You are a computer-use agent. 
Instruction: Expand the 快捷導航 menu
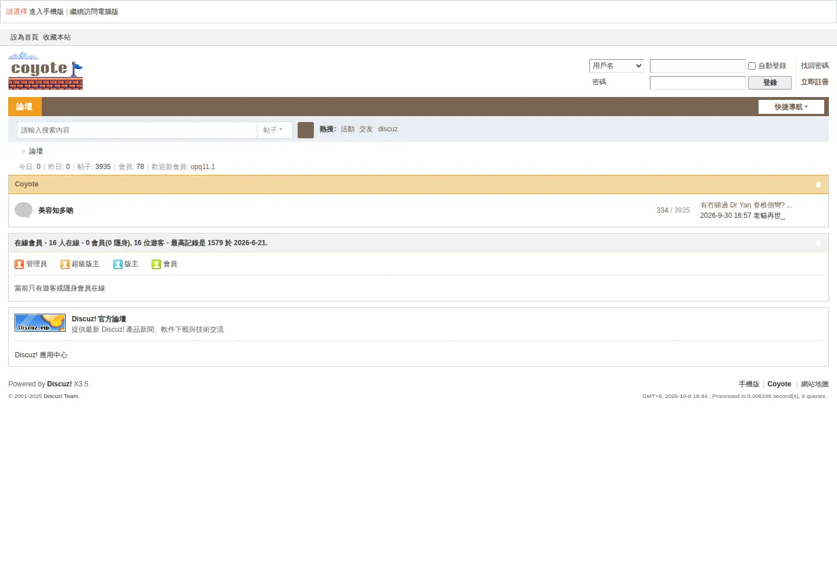[x=791, y=107]
